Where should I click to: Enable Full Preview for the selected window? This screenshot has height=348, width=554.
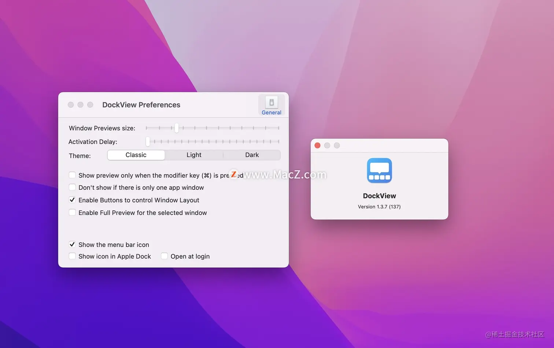(72, 212)
